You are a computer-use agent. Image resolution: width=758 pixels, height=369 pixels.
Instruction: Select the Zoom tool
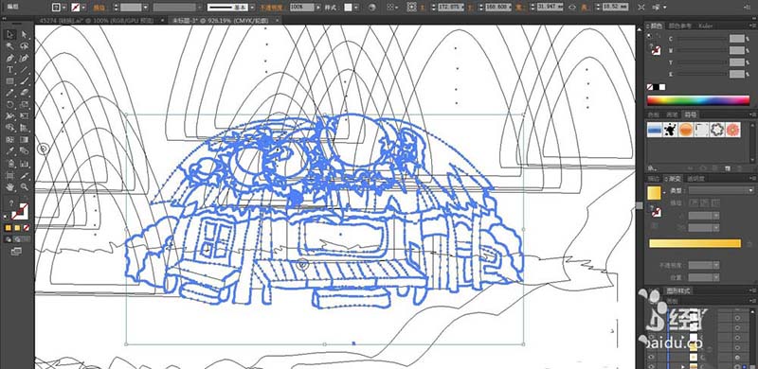pyautogui.click(x=25, y=187)
